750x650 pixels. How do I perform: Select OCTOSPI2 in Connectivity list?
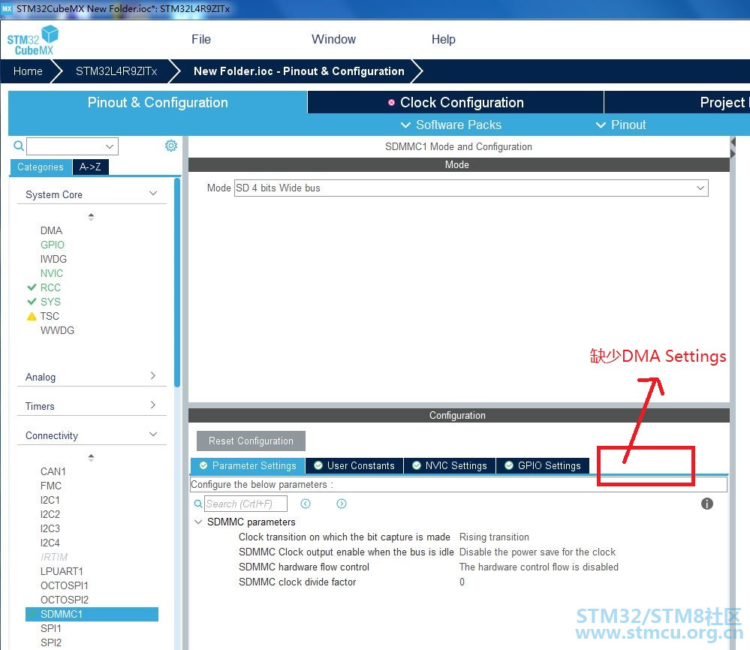[65, 600]
